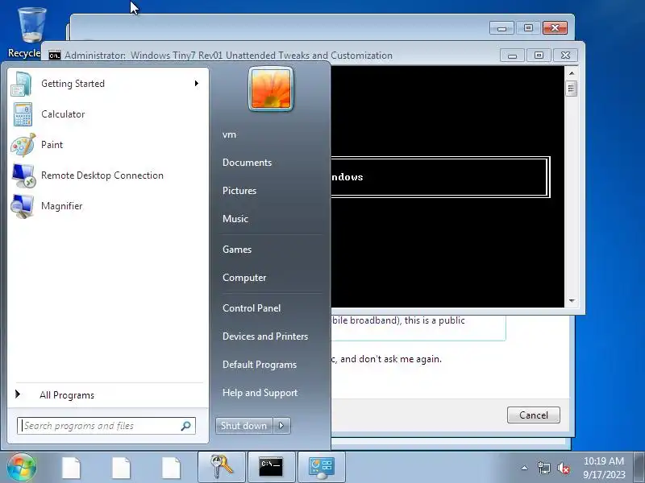Expand All Programs list
Image resolution: width=645 pixels, height=483 pixels.
(108, 394)
